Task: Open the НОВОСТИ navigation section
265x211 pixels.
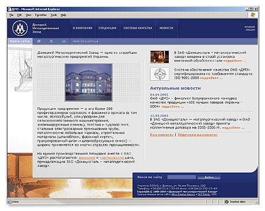Action: (166, 28)
